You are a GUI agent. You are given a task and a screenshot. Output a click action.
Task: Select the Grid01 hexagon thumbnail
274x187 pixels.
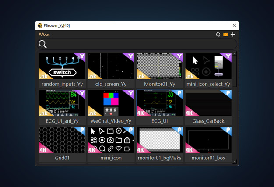[62, 140]
